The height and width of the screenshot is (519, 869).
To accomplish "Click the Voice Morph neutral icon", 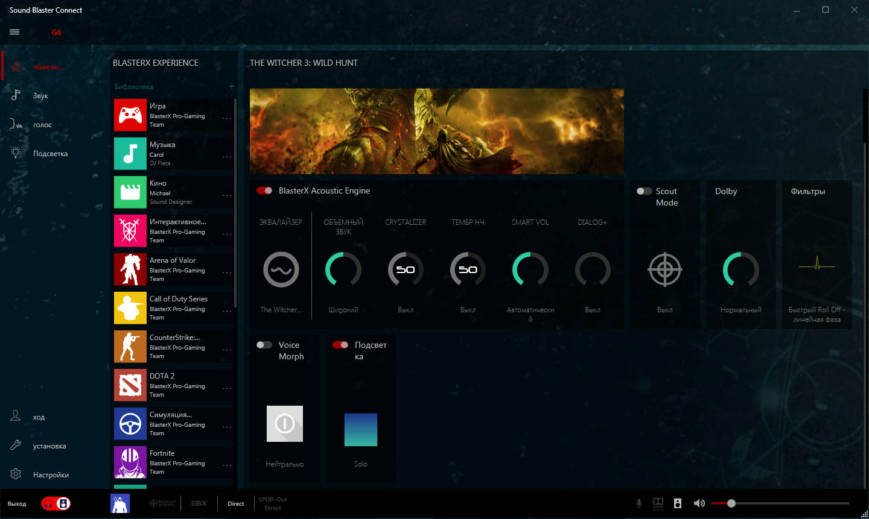I will (284, 424).
